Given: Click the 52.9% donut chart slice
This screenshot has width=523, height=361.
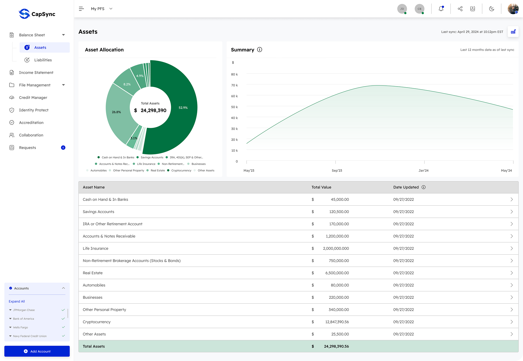Looking at the screenshot, I should tap(183, 108).
